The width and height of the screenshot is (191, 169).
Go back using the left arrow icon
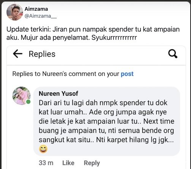(x=18, y=54)
